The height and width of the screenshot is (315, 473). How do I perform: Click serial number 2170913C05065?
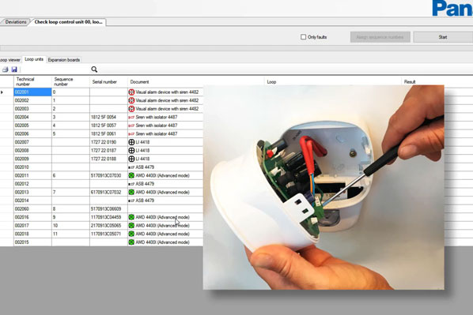tap(106, 226)
